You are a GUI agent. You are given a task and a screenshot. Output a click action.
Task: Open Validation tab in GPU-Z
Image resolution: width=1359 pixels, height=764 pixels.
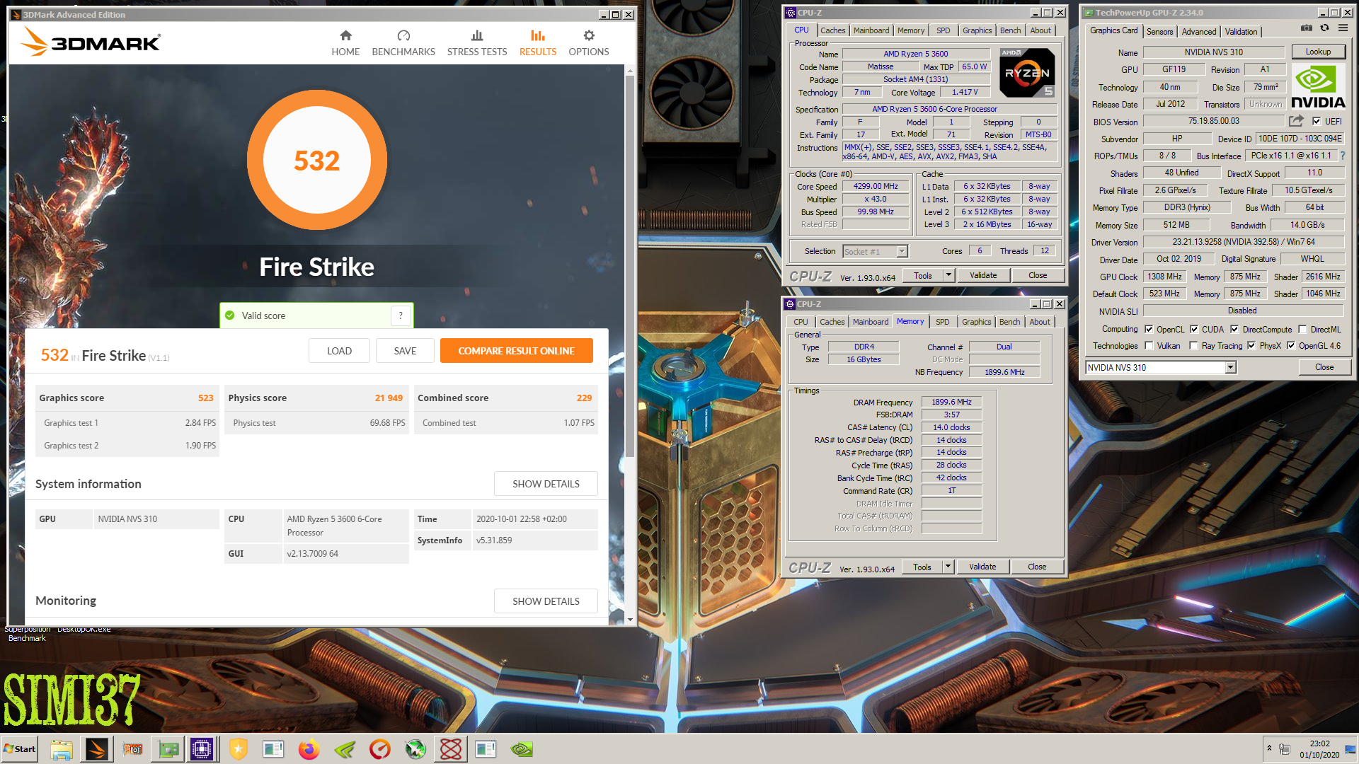(x=1242, y=32)
